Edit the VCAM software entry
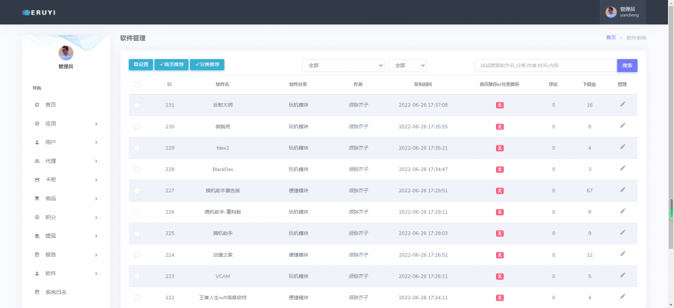 (622, 275)
